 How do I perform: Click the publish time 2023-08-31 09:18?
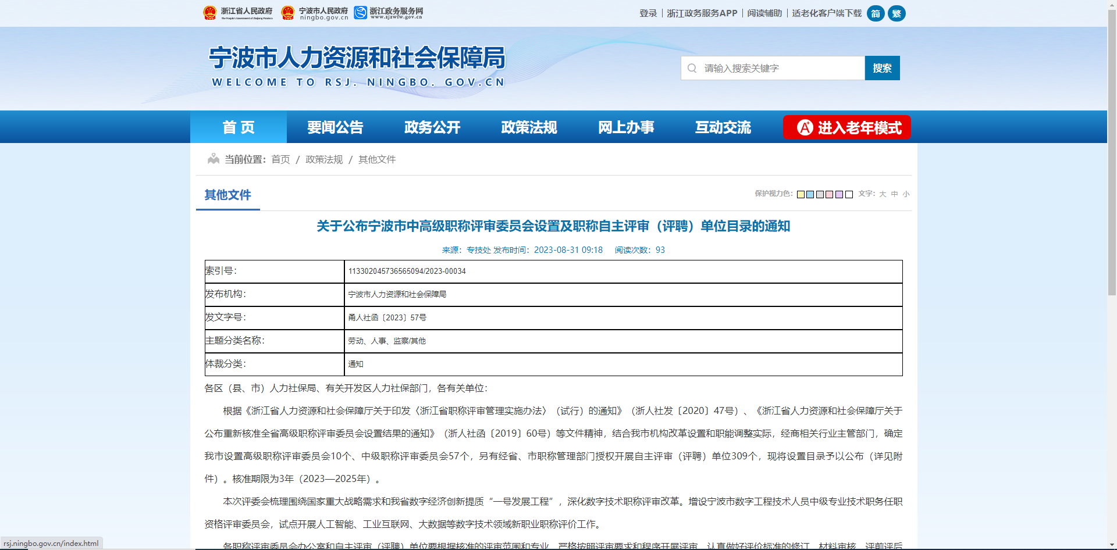(x=568, y=250)
